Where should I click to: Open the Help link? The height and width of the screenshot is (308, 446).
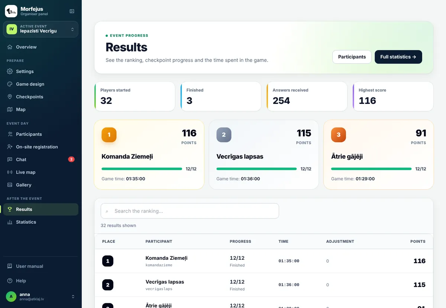point(41,281)
